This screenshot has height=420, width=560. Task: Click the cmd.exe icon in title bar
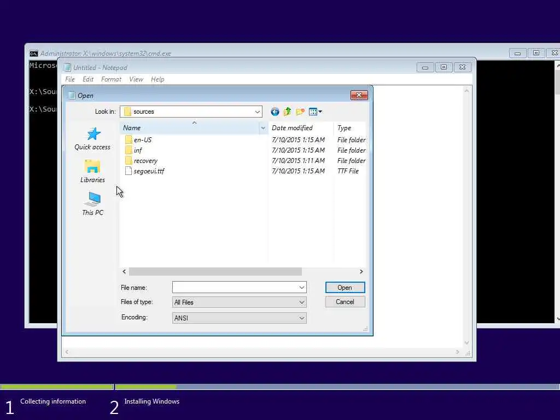tap(33, 54)
